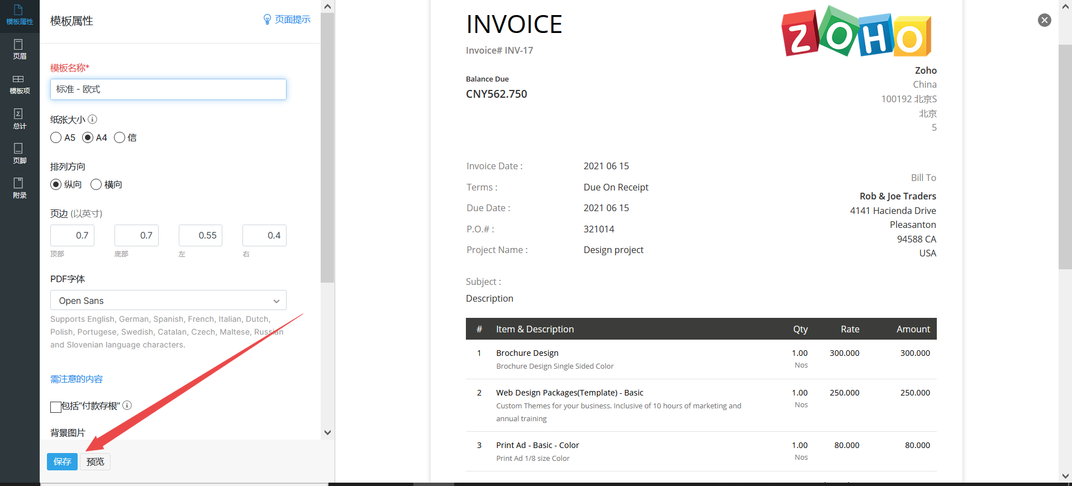Screen dimensions: 1072x486
Task: Select the A5 paper size radio button
Action: (x=56, y=137)
